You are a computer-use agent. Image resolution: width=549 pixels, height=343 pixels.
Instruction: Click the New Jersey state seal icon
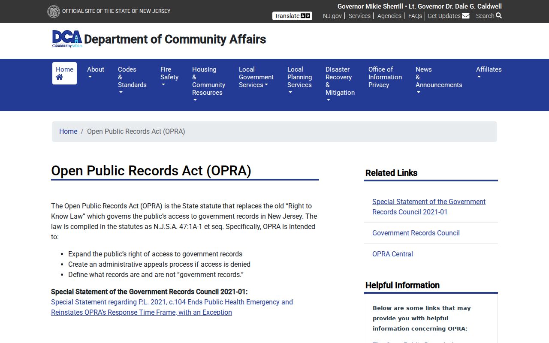point(53,12)
